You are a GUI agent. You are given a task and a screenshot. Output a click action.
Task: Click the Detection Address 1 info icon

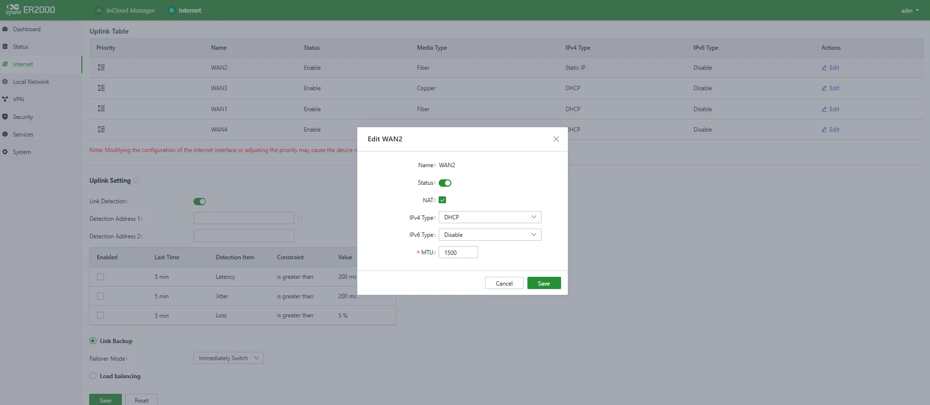coord(300,218)
